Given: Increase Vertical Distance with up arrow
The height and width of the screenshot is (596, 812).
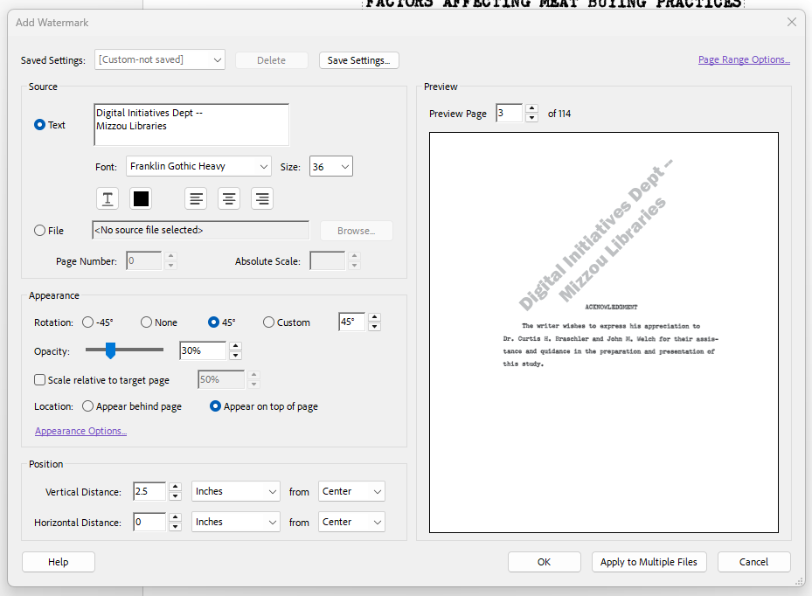Looking at the screenshot, I should pyautogui.click(x=175, y=487).
